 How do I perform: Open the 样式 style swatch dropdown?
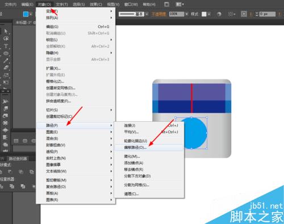pyautogui.click(x=209, y=14)
